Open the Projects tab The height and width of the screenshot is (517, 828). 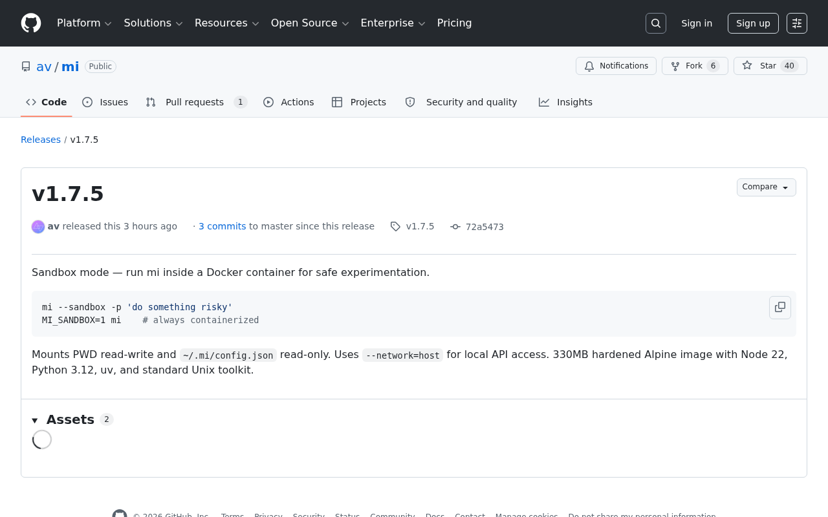tap(359, 102)
